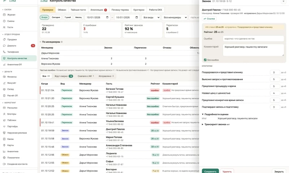Viewport: 289px width, 173px height.
Task: Filter list by Совпало с ИИ
Action: click(86, 76)
